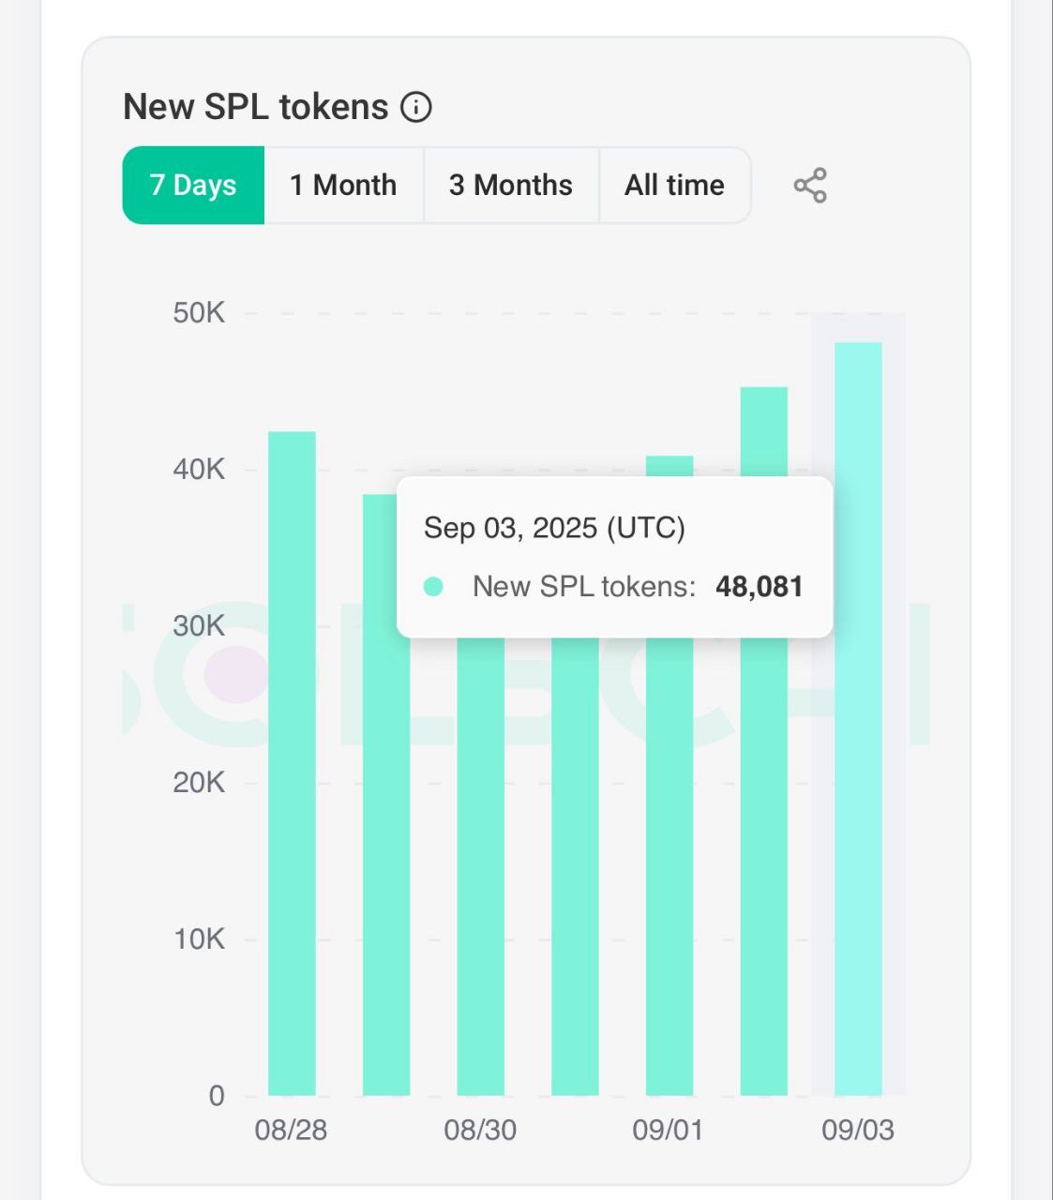Click the share icon next to time tabs
This screenshot has height=1200, width=1053.
click(810, 186)
